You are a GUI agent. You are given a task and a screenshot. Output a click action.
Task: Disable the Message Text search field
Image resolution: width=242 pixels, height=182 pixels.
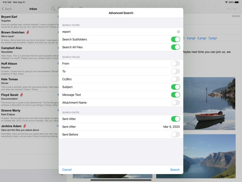click(176, 95)
